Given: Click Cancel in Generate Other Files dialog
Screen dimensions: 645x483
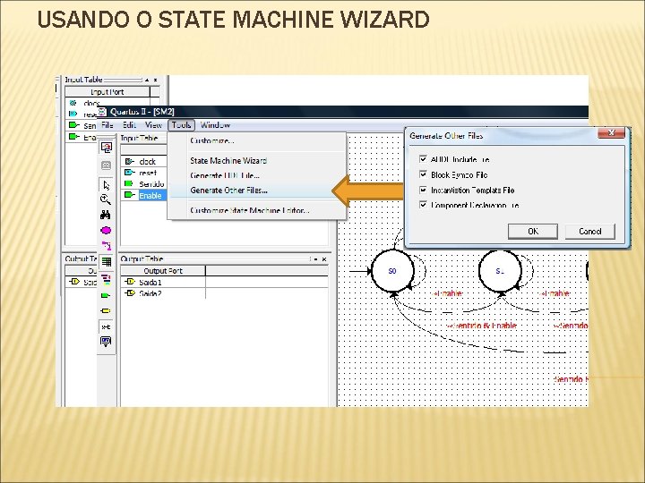Looking at the screenshot, I should coord(589,232).
